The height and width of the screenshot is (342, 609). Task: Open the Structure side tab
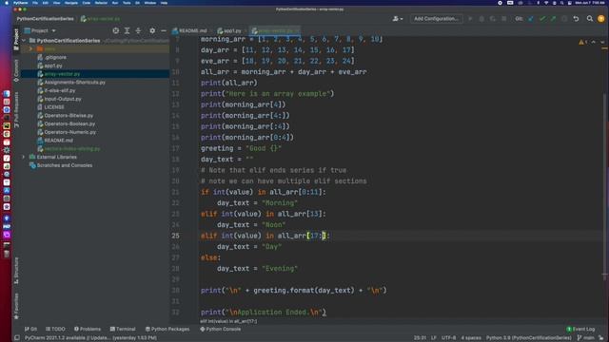[x=16, y=270]
